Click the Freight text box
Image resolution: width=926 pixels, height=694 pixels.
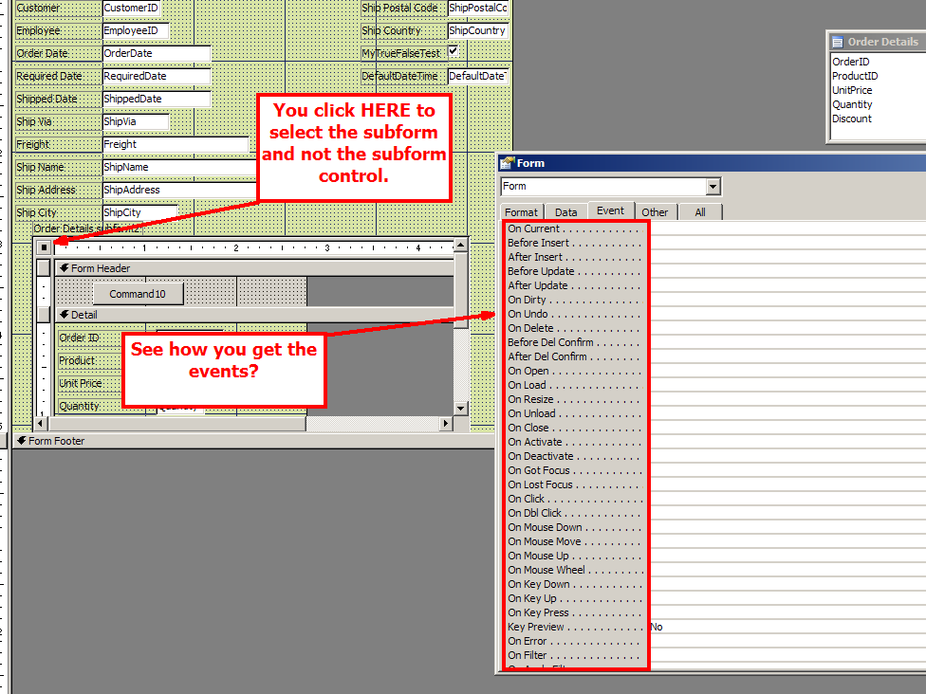[x=176, y=144]
